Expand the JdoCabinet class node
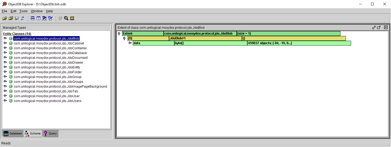This screenshot has width=391, height=147. click(x=5, y=43)
